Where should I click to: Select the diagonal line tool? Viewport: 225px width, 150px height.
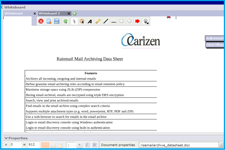click(106, 21)
